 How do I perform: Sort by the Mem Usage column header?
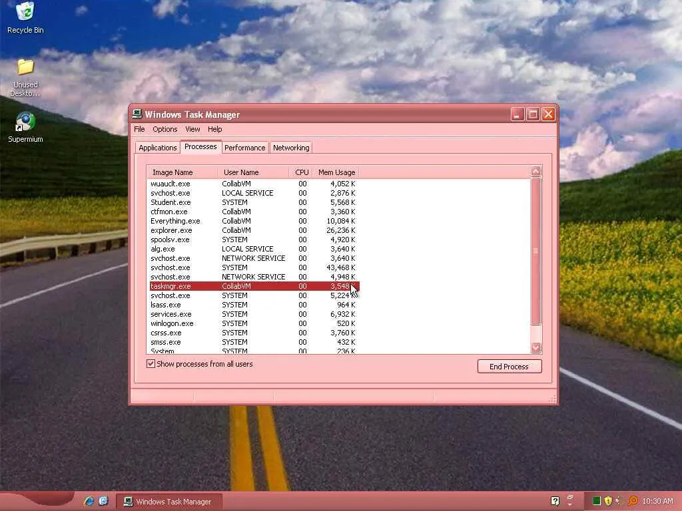click(336, 172)
